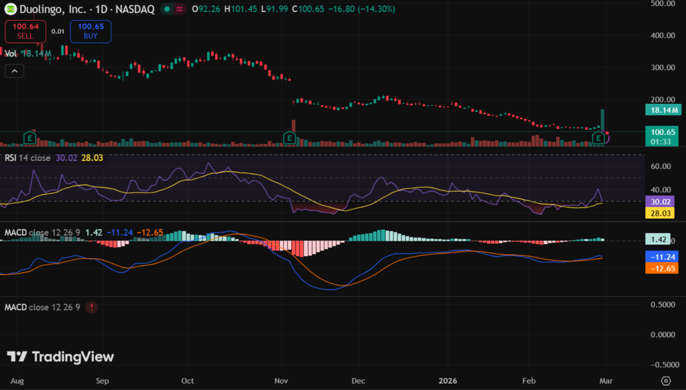Click the TradingView logo
This screenshot has height=390, width=686.
61,357
